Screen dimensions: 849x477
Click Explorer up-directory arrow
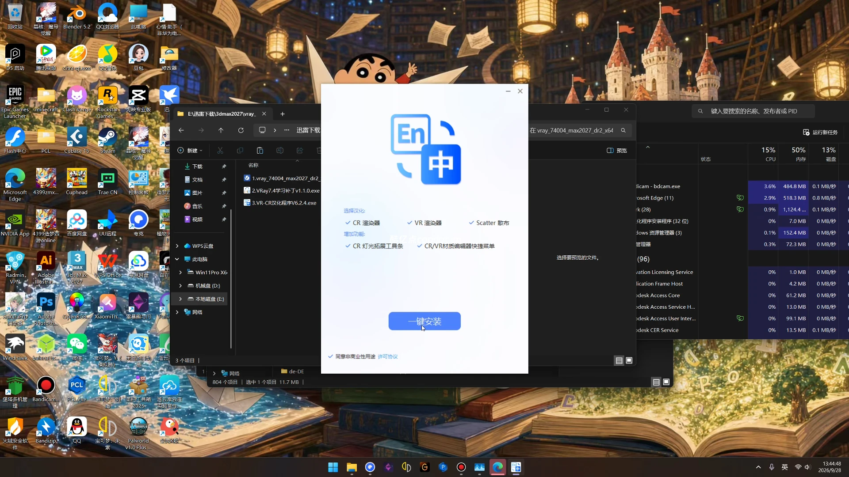point(221,130)
